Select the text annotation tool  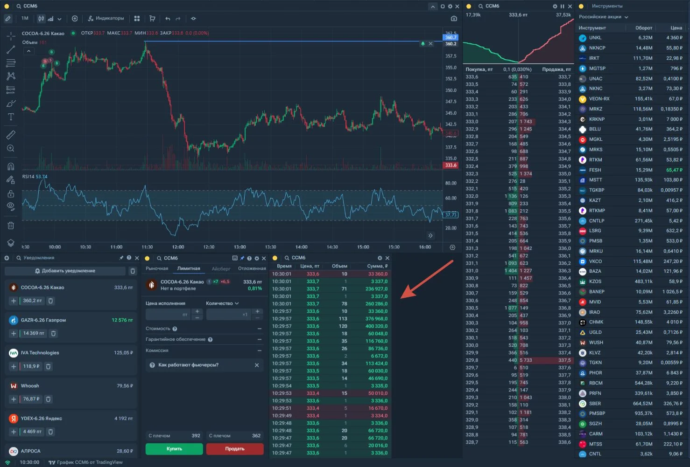point(11,117)
